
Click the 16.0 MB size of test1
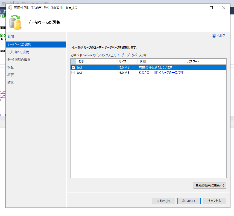[124, 73]
